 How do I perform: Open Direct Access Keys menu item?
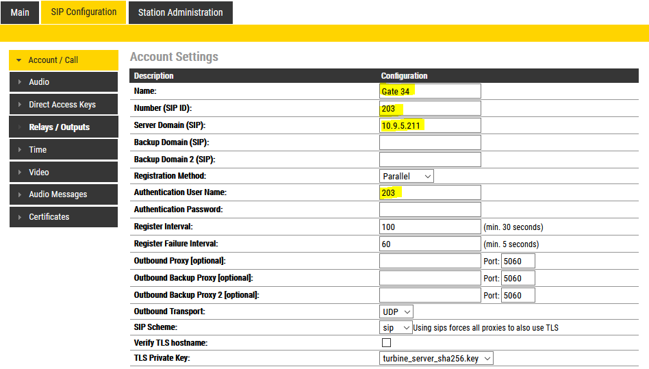coord(63,105)
